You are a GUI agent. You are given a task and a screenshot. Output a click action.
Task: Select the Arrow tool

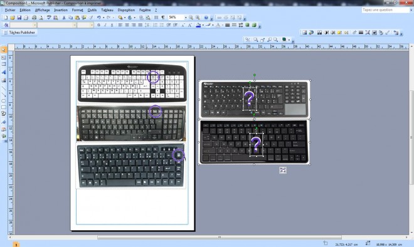click(x=4, y=95)
